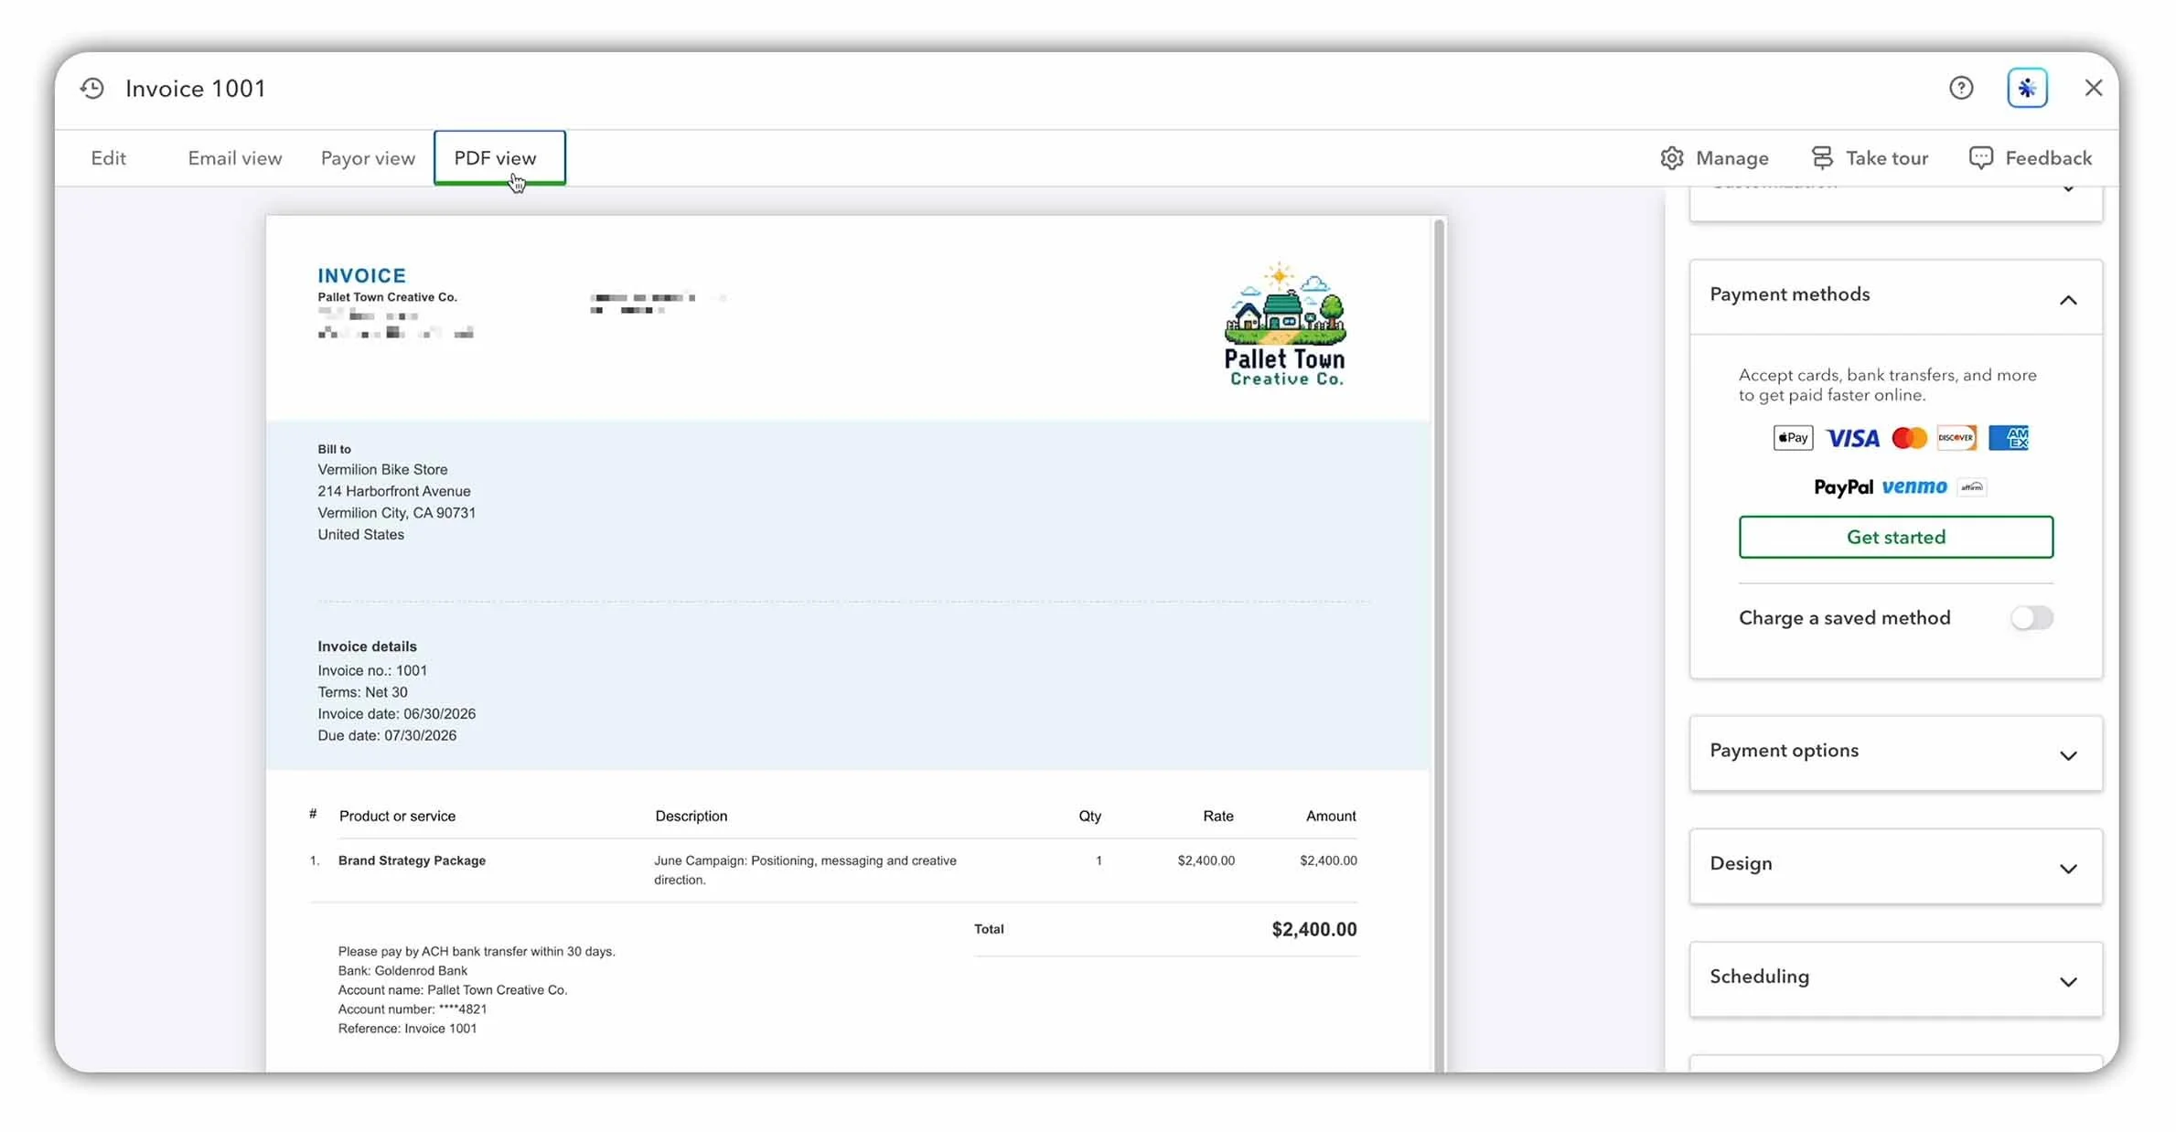Select the PayPal logo
Viewport: 2176px width, 1132px height.
coord(1843,487)
